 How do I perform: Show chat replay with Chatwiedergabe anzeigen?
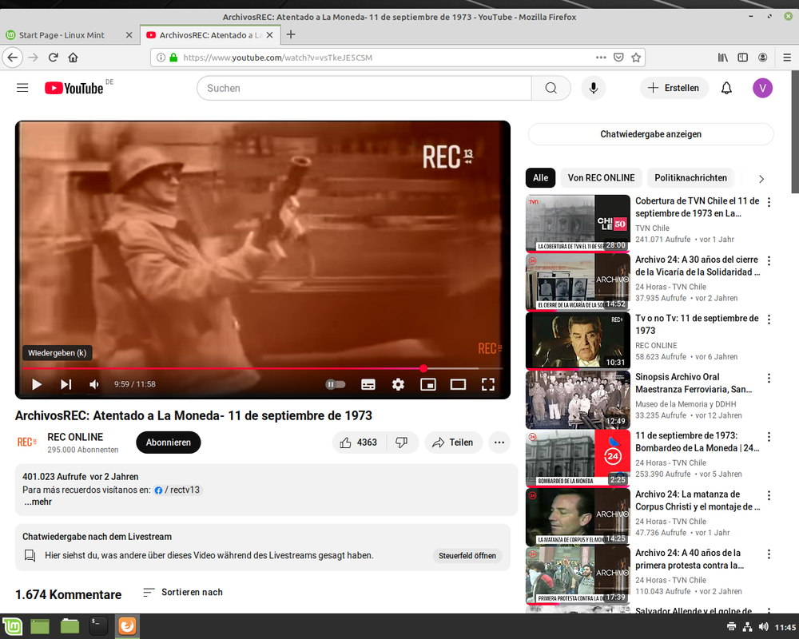click(650, 134)
